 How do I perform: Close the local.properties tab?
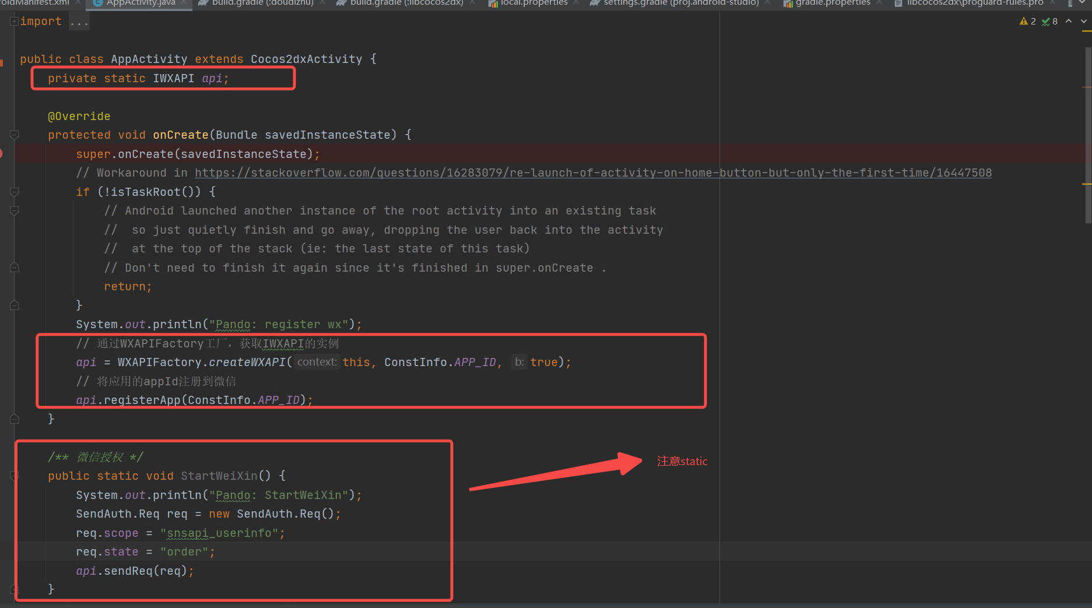[x=576, y=3]
